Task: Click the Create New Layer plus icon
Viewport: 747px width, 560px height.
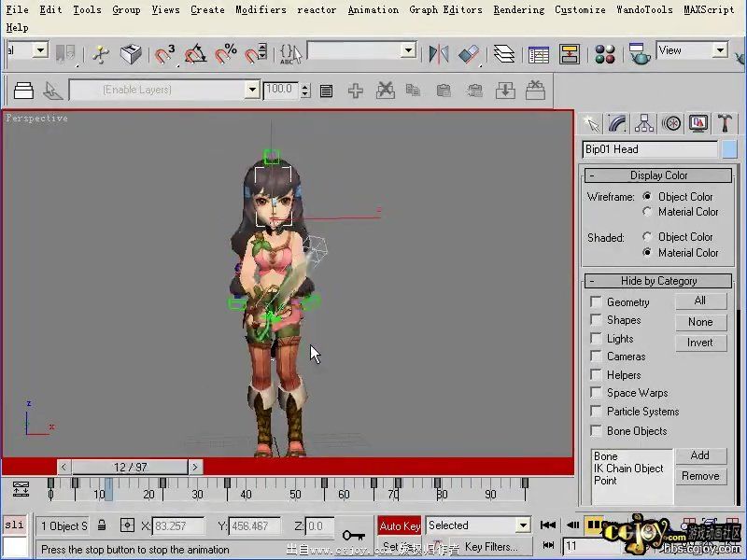Action: (356, 90)
